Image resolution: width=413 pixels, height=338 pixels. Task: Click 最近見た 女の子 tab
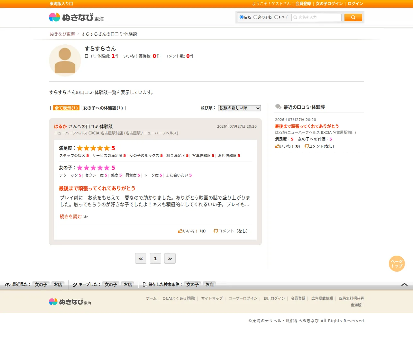[41, 285]
